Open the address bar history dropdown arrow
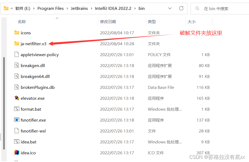 point(170,8)
